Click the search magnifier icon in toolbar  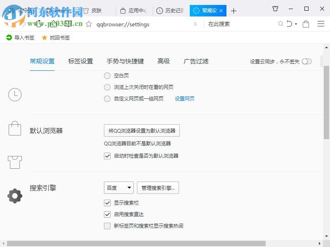point(280,24)
